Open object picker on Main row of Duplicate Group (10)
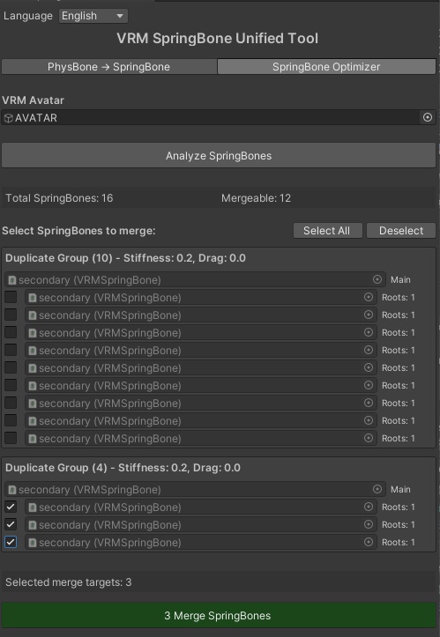 377,279
